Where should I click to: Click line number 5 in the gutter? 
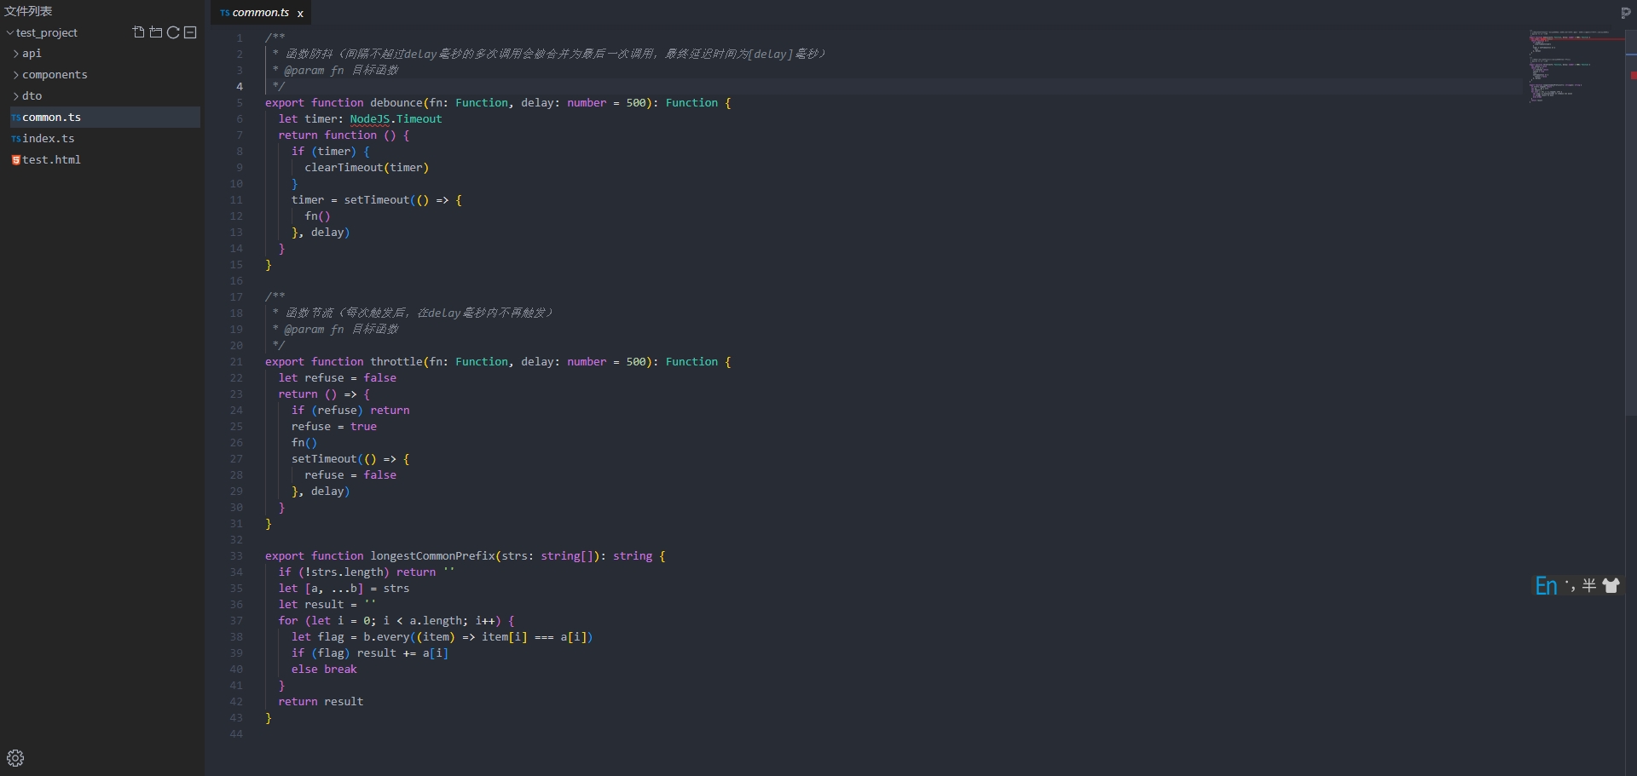click(240, 103)
